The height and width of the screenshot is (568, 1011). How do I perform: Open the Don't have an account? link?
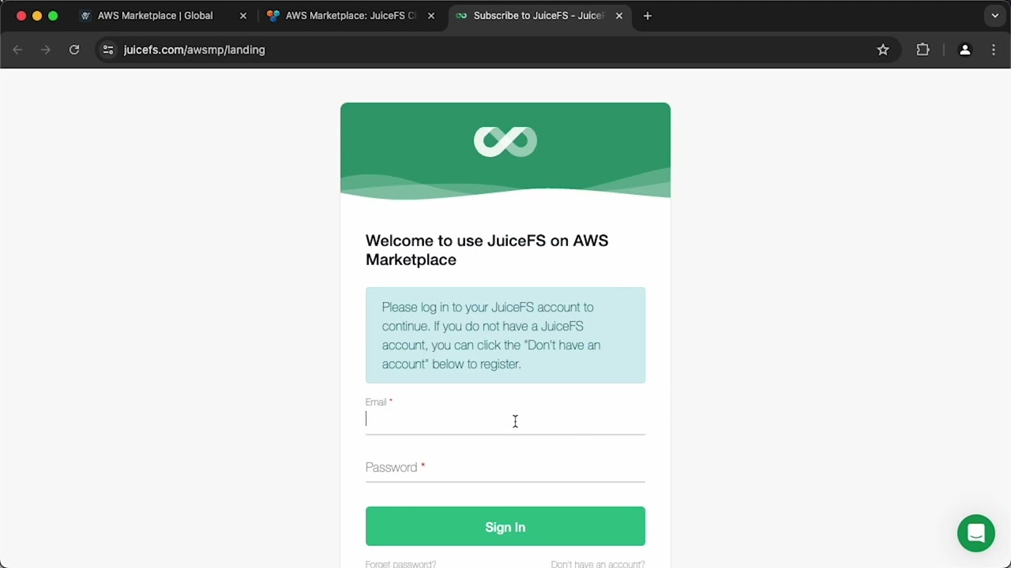598,563
